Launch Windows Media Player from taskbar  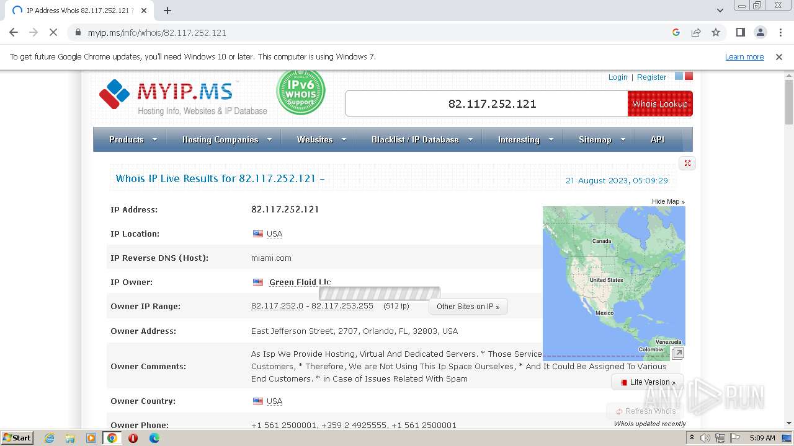coord(91,438)
